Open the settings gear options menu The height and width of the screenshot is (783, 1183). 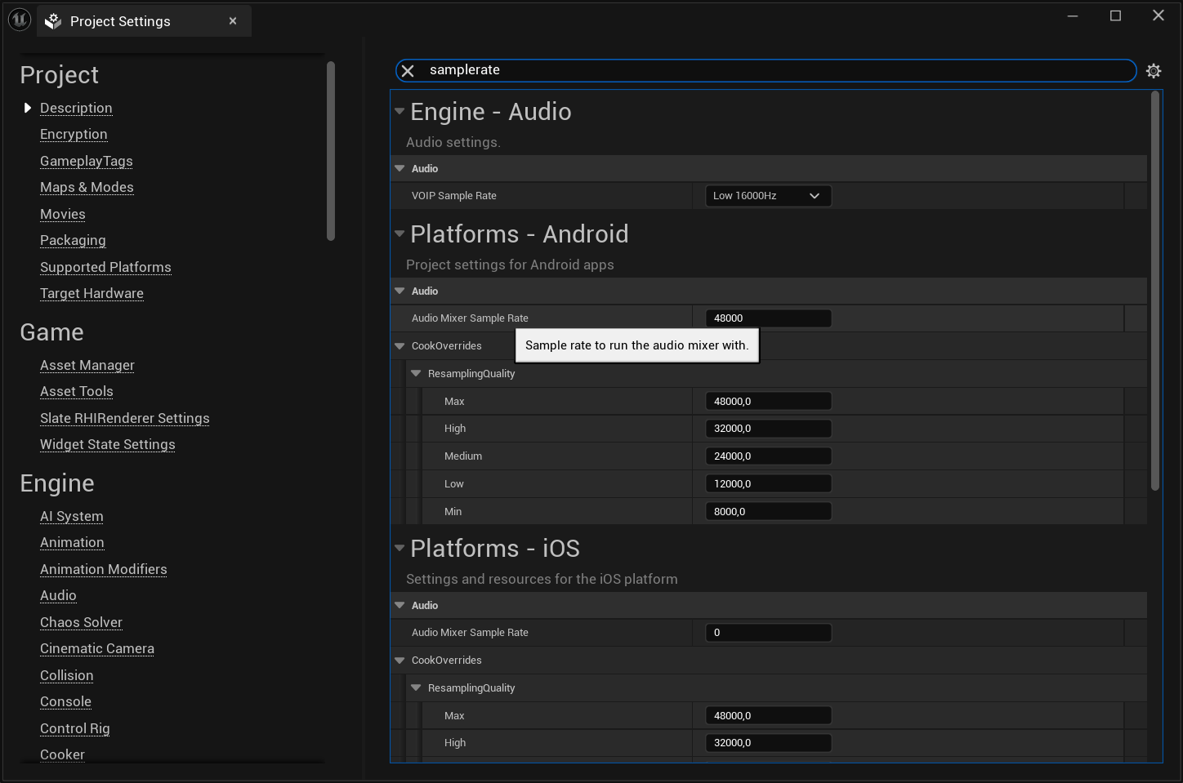1153,71
